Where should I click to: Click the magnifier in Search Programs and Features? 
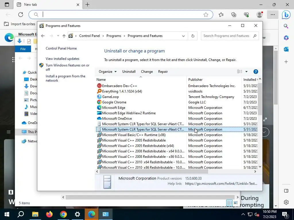tap(255, 36)
